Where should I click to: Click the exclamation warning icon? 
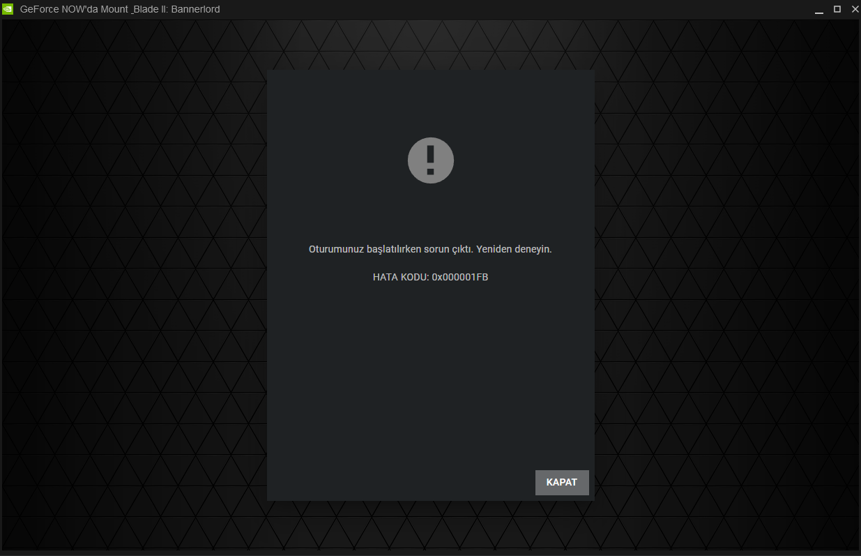[431, 160]
